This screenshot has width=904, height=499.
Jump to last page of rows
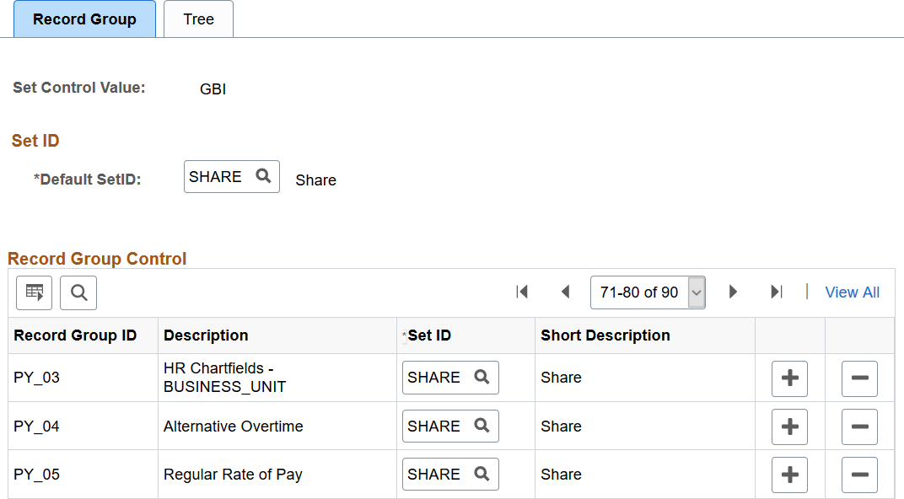(777, 292)
